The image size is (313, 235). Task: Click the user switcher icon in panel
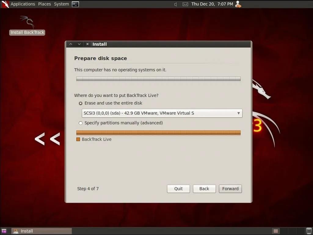(x=238, y=4)
